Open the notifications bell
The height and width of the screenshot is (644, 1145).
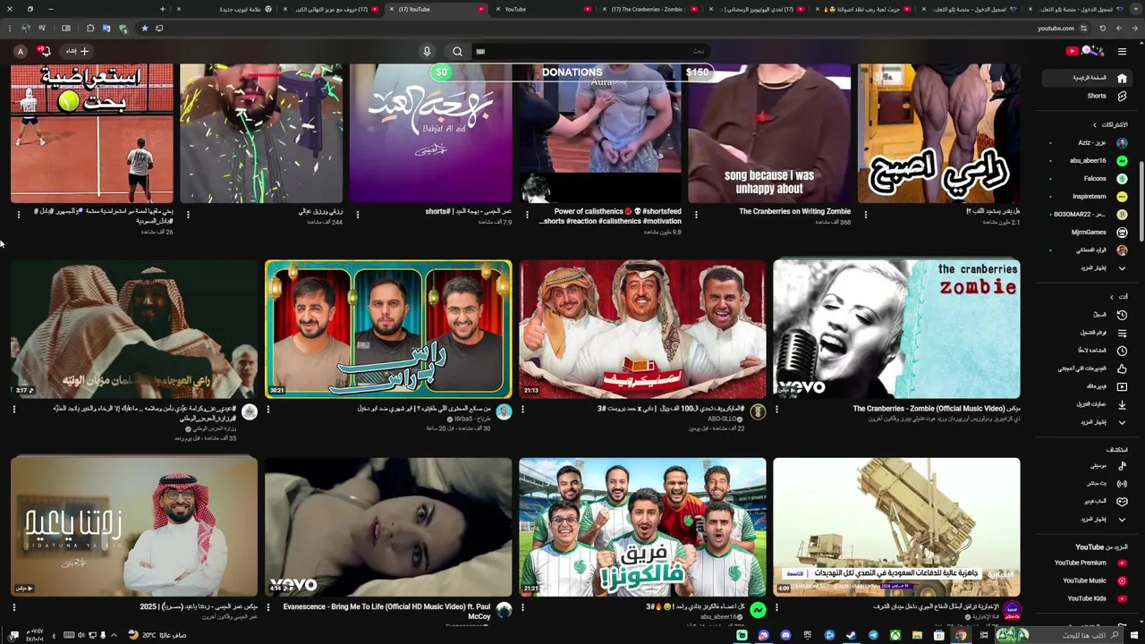tap(44, 51)
